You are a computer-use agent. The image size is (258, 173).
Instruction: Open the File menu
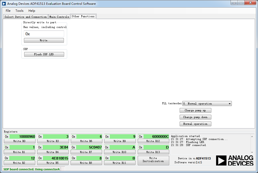pyautogui.click(x=8, y=11)
